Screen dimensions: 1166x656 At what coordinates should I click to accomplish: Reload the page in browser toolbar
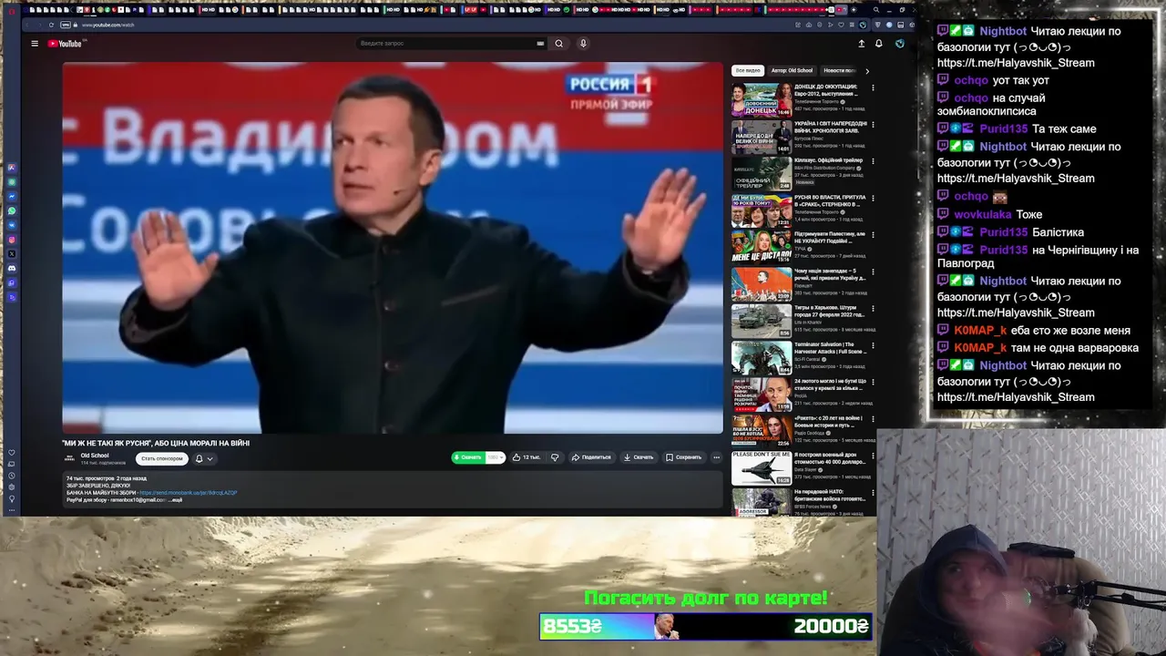tap(51, 25)
